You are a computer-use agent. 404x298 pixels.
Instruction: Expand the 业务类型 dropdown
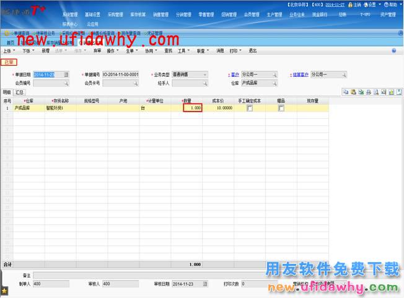[205, 75]
